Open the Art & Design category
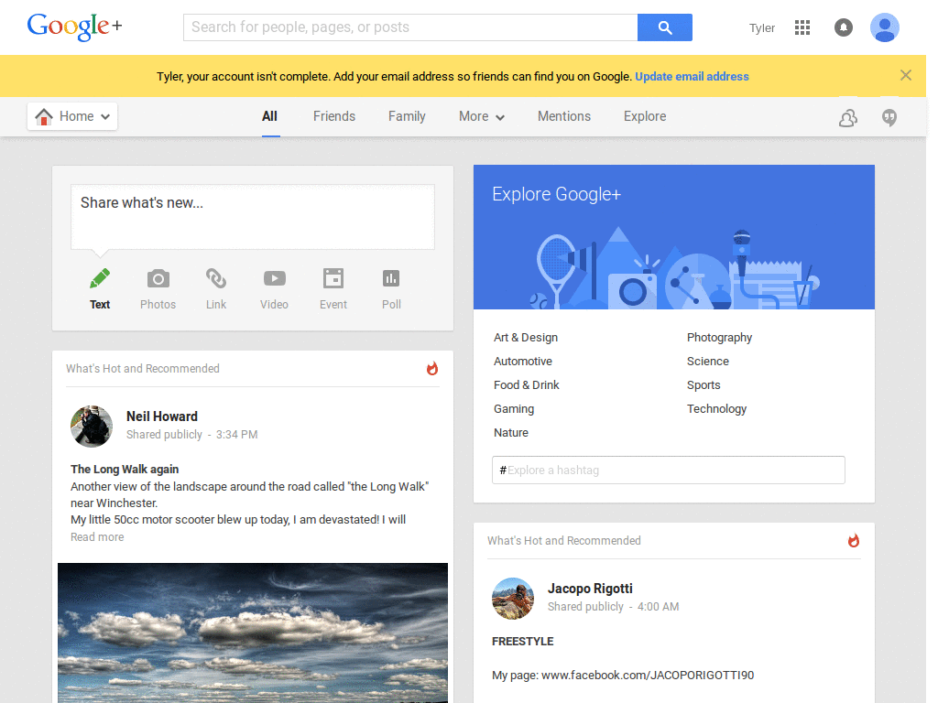 (526, 337)
